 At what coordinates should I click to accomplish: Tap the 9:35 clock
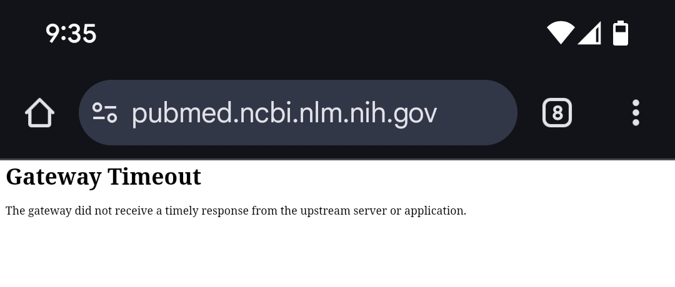pos(71,34)
